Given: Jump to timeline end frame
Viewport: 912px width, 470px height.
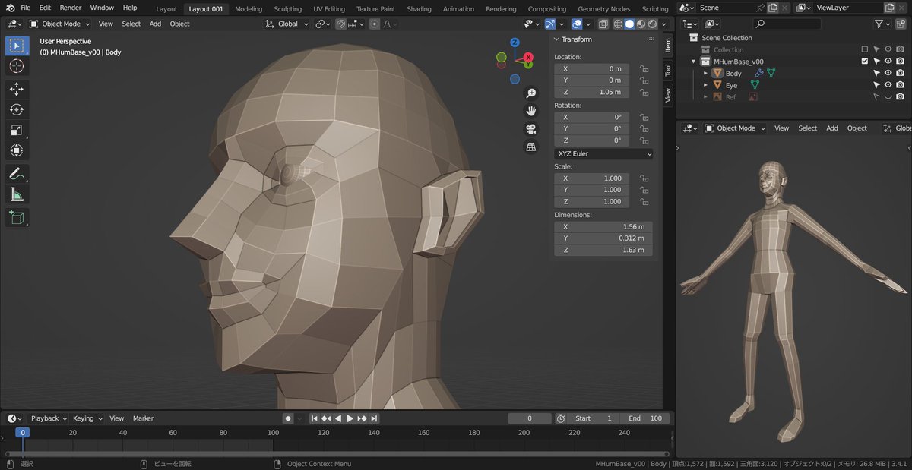Looking at the screenshot, I should [x=374, y=418].
